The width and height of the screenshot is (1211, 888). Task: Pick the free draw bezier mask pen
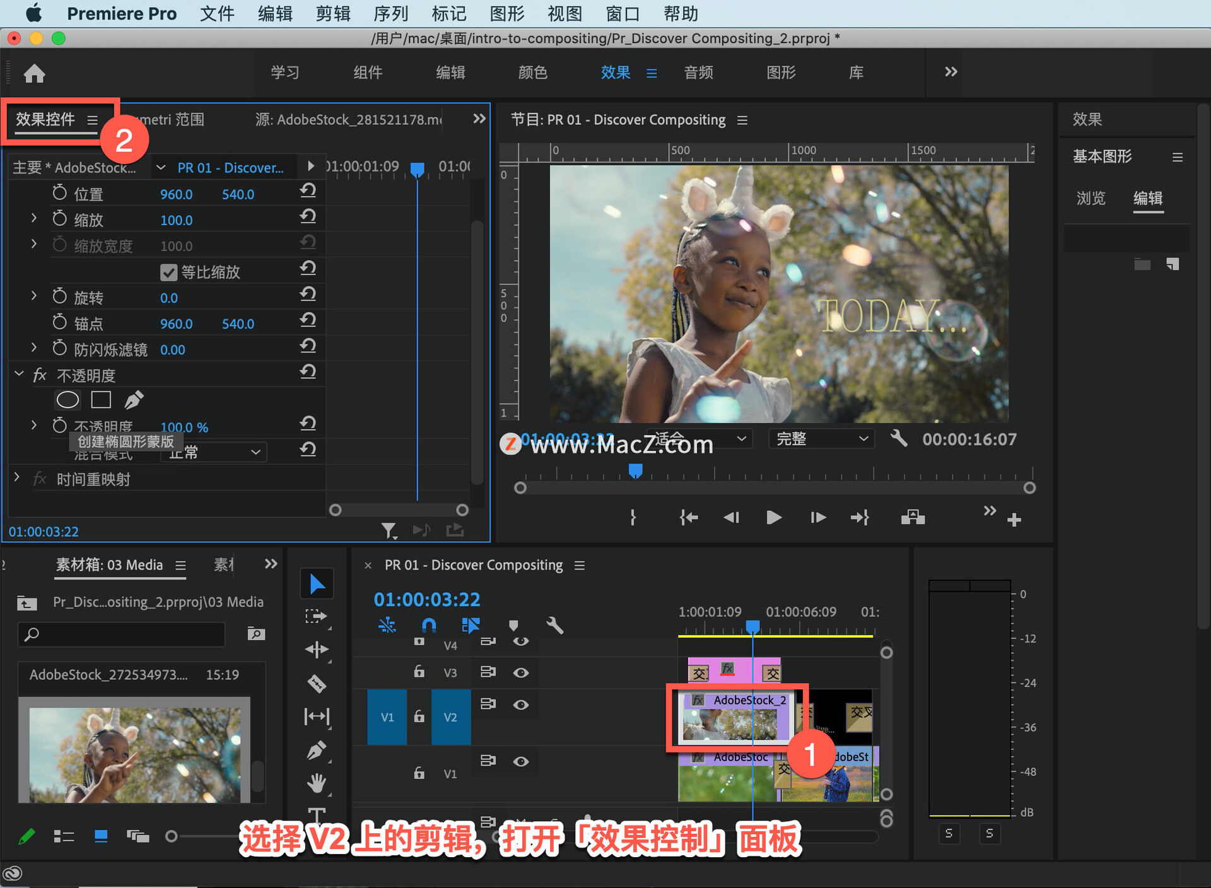point(134,400)
